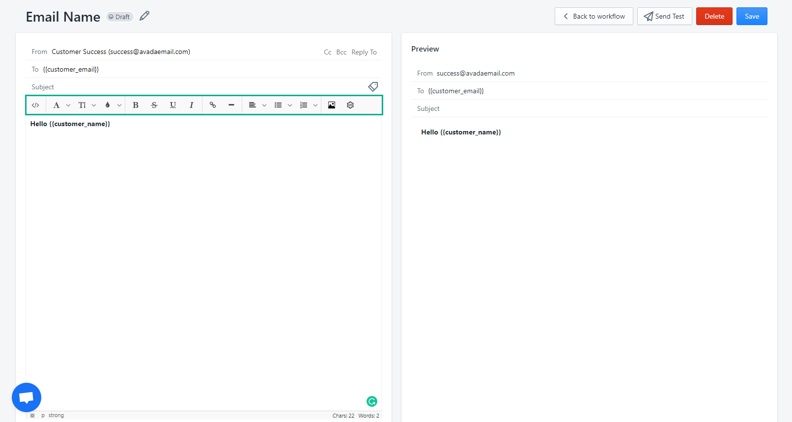Open the text alignment dropdown
Image resolution: width=792 pixels, height=422 pixels.
[257, 105]
